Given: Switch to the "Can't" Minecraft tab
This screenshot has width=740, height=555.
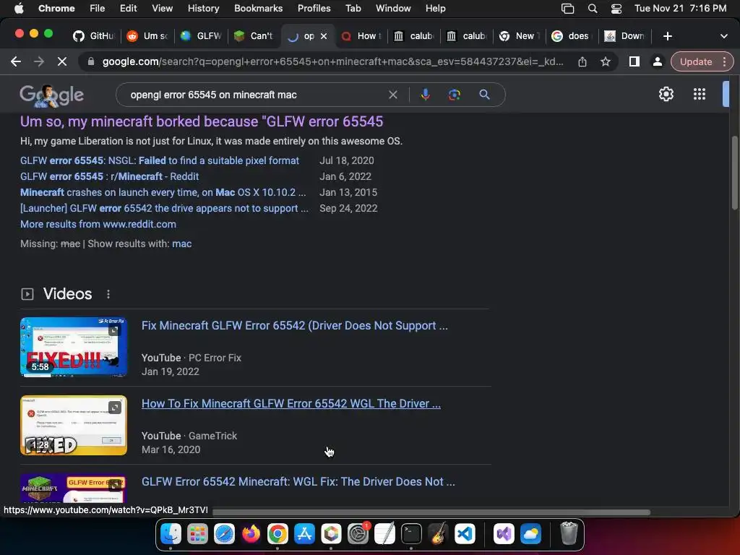Looking at the screenshot, I should point(254,36).
